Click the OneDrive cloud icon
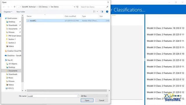 click(6, 56)
